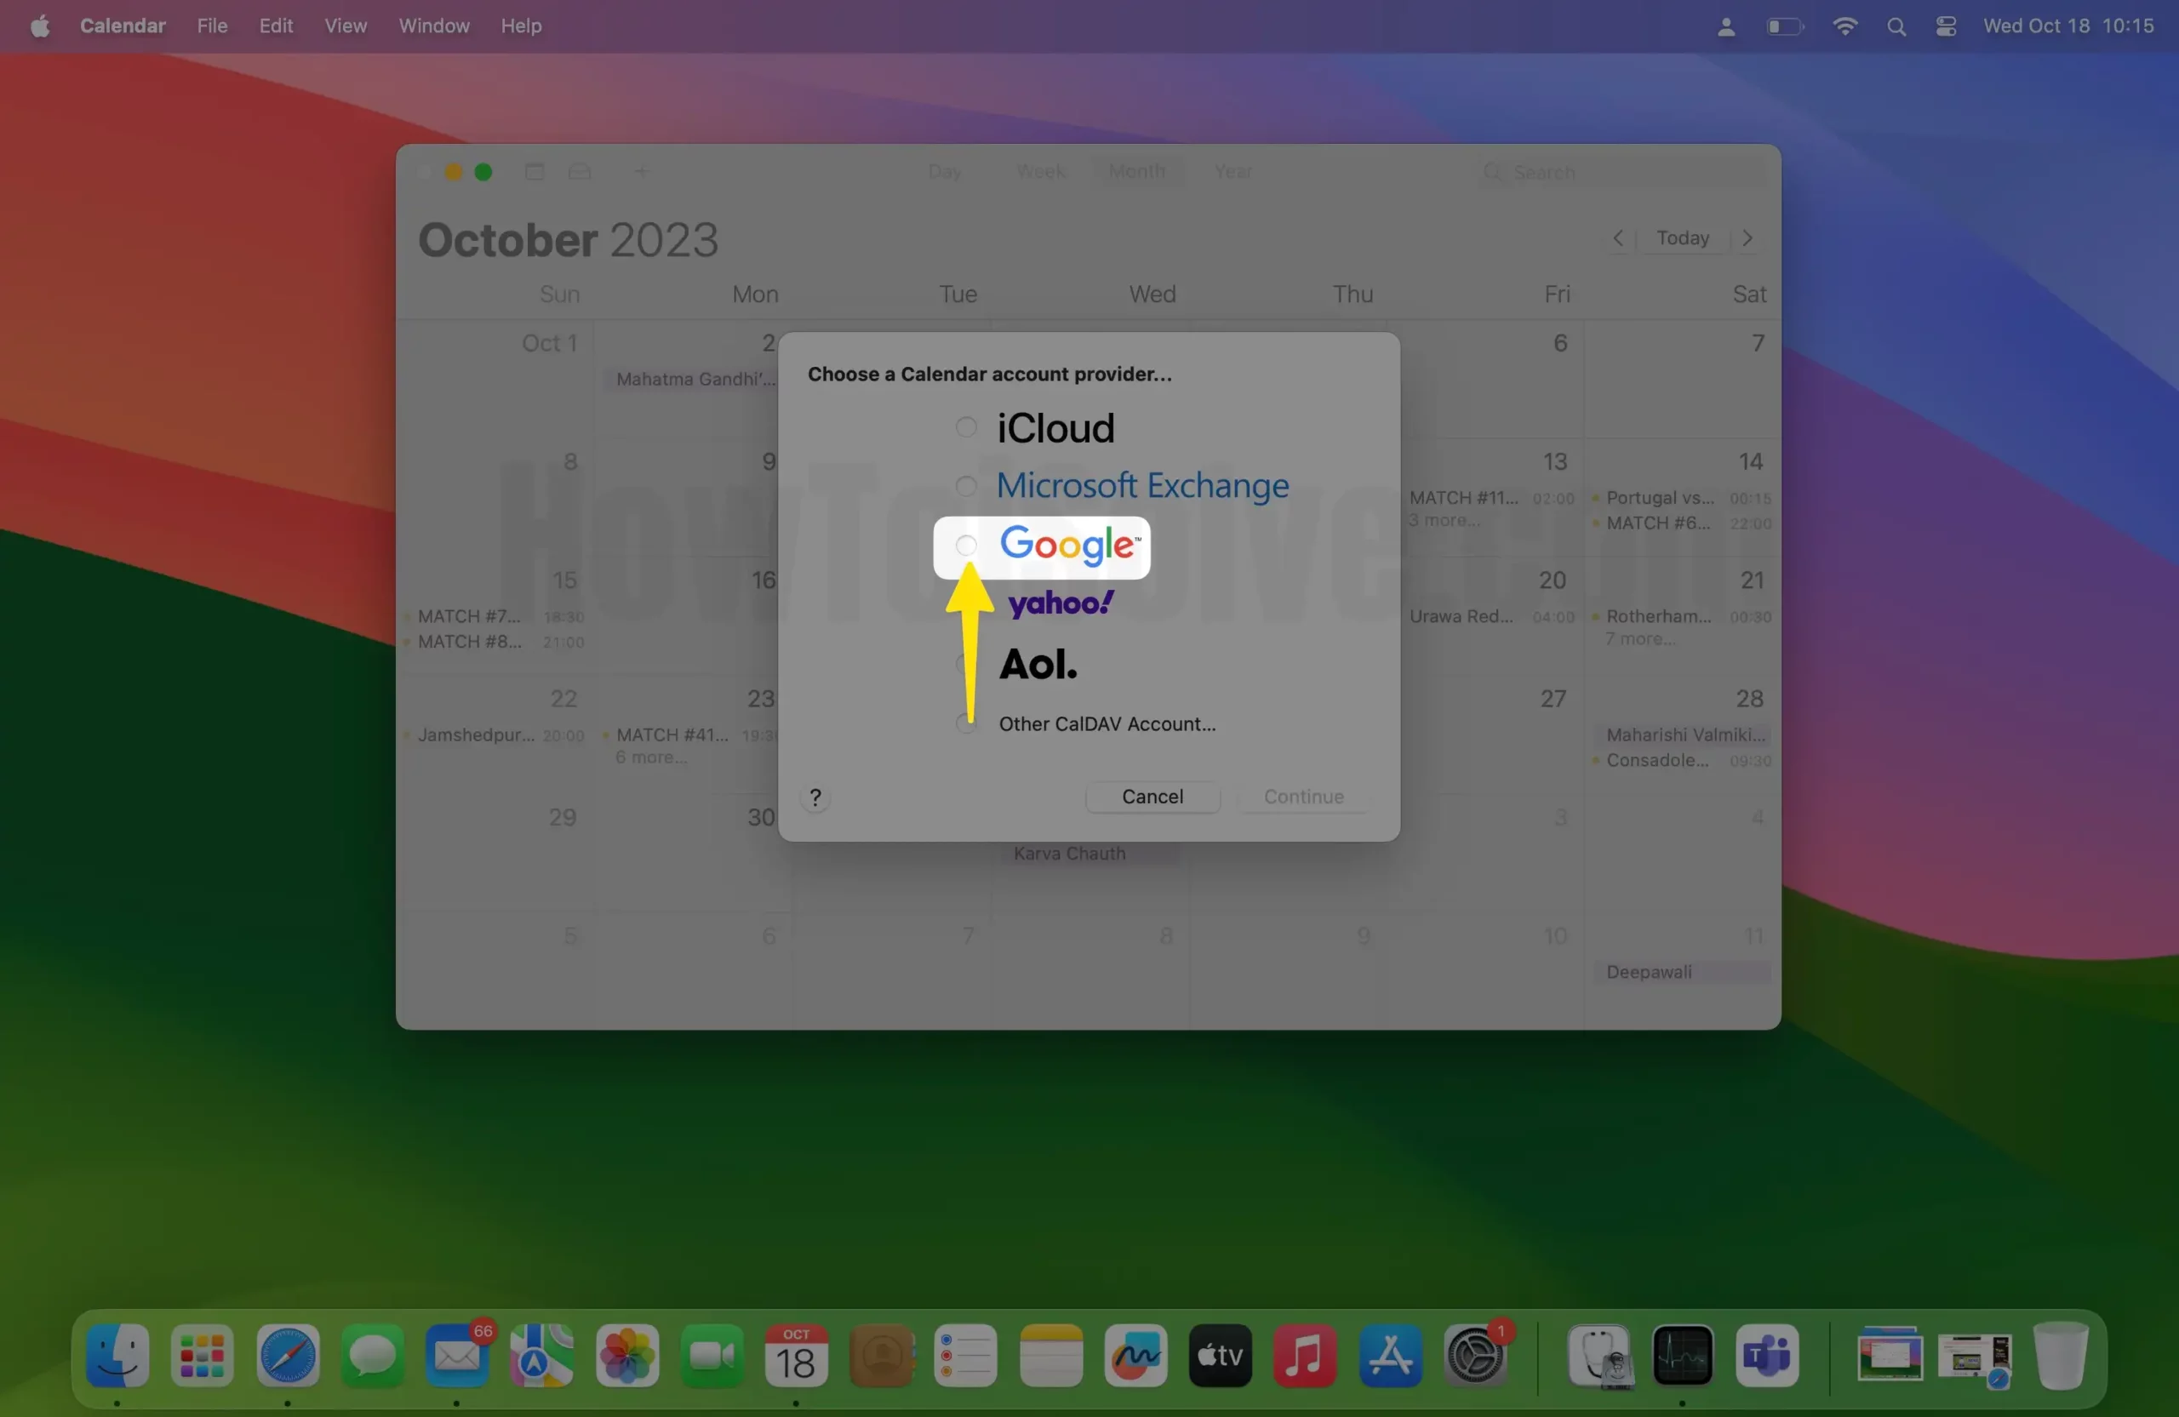Open the help question mark button
Viewport: 2179px width, 1417px height.
pyautogui.click(x=815, y=797)
